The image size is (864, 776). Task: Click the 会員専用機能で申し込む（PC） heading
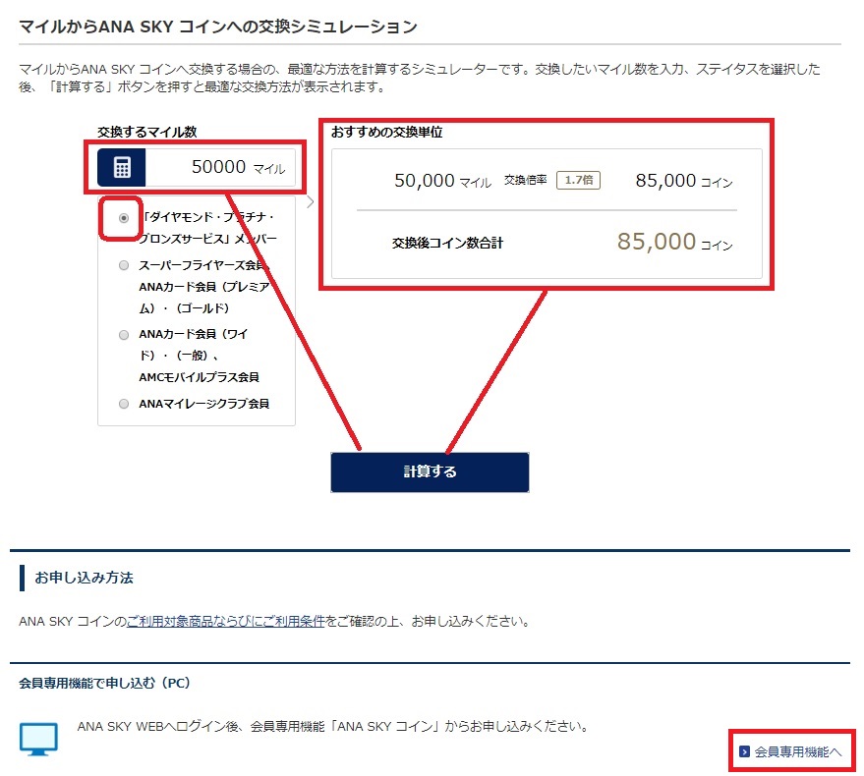[104, 681]
